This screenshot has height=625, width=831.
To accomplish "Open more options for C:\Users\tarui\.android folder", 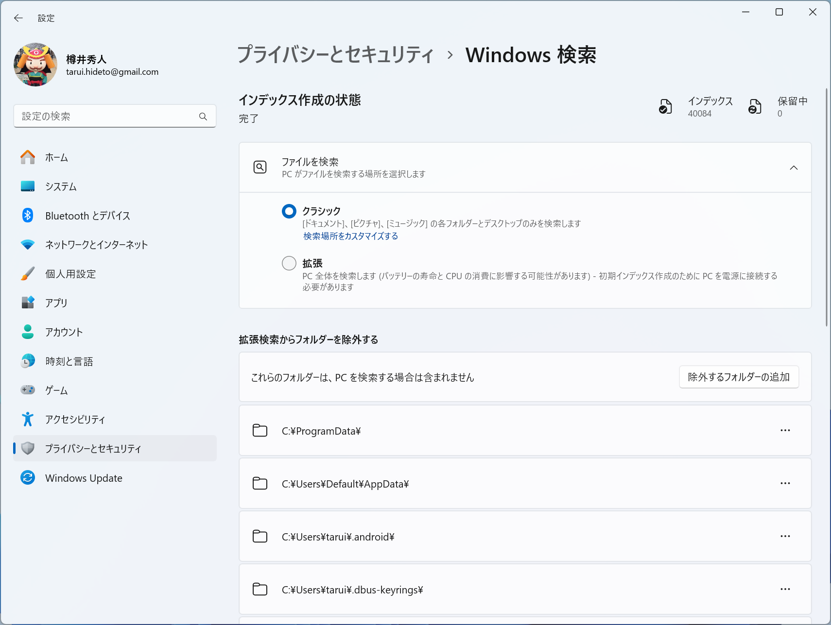I will point(785,536).
